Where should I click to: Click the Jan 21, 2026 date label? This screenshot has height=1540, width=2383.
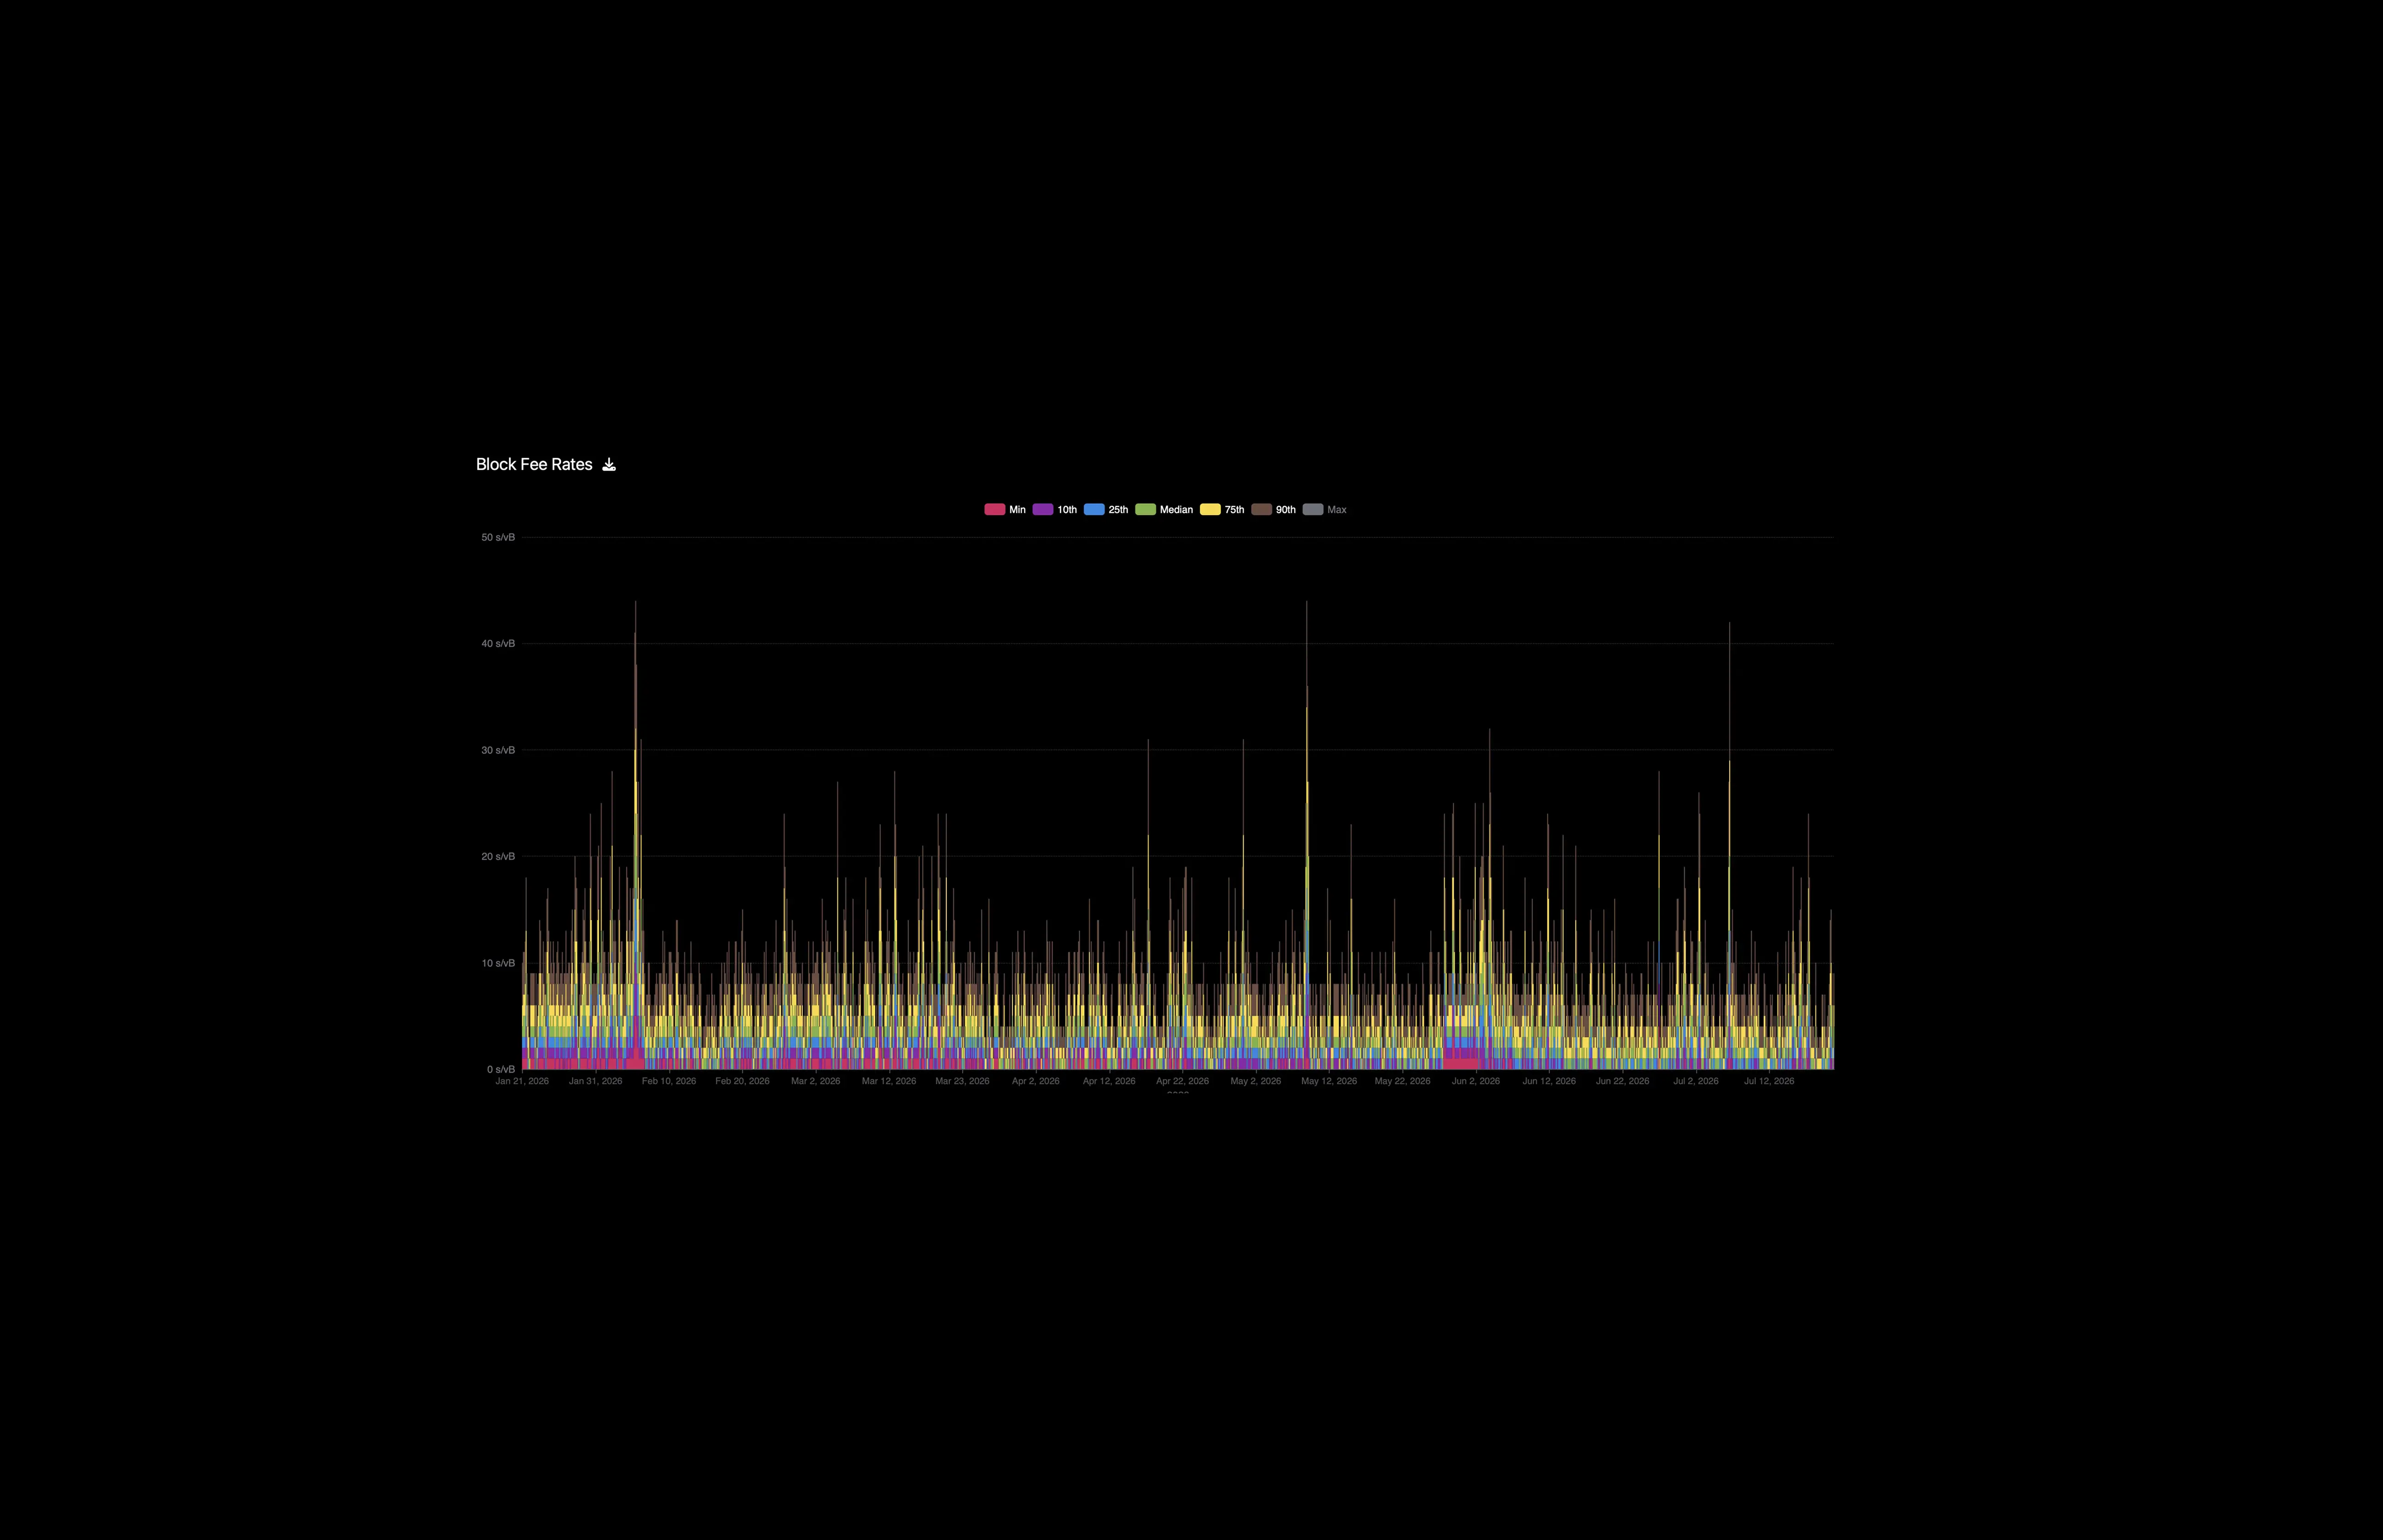(x=522, y=1081)
